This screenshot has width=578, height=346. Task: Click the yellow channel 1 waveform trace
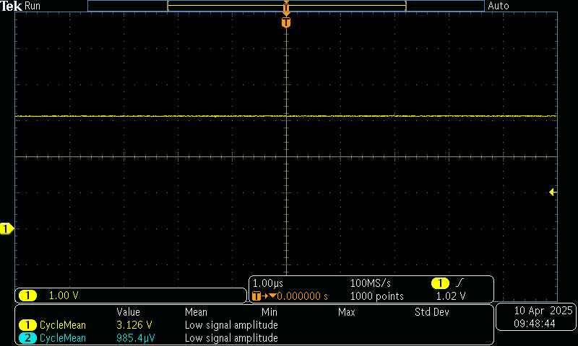point(286,116)
